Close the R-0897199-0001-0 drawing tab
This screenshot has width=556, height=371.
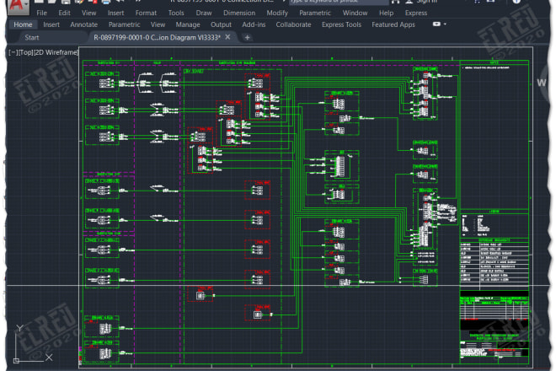227,37
